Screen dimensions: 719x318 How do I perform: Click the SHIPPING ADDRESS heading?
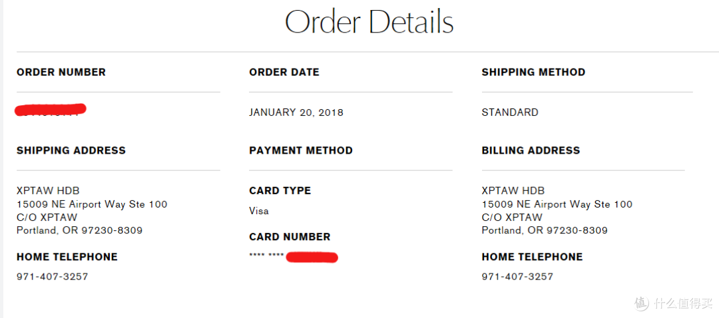coord(71,151)
